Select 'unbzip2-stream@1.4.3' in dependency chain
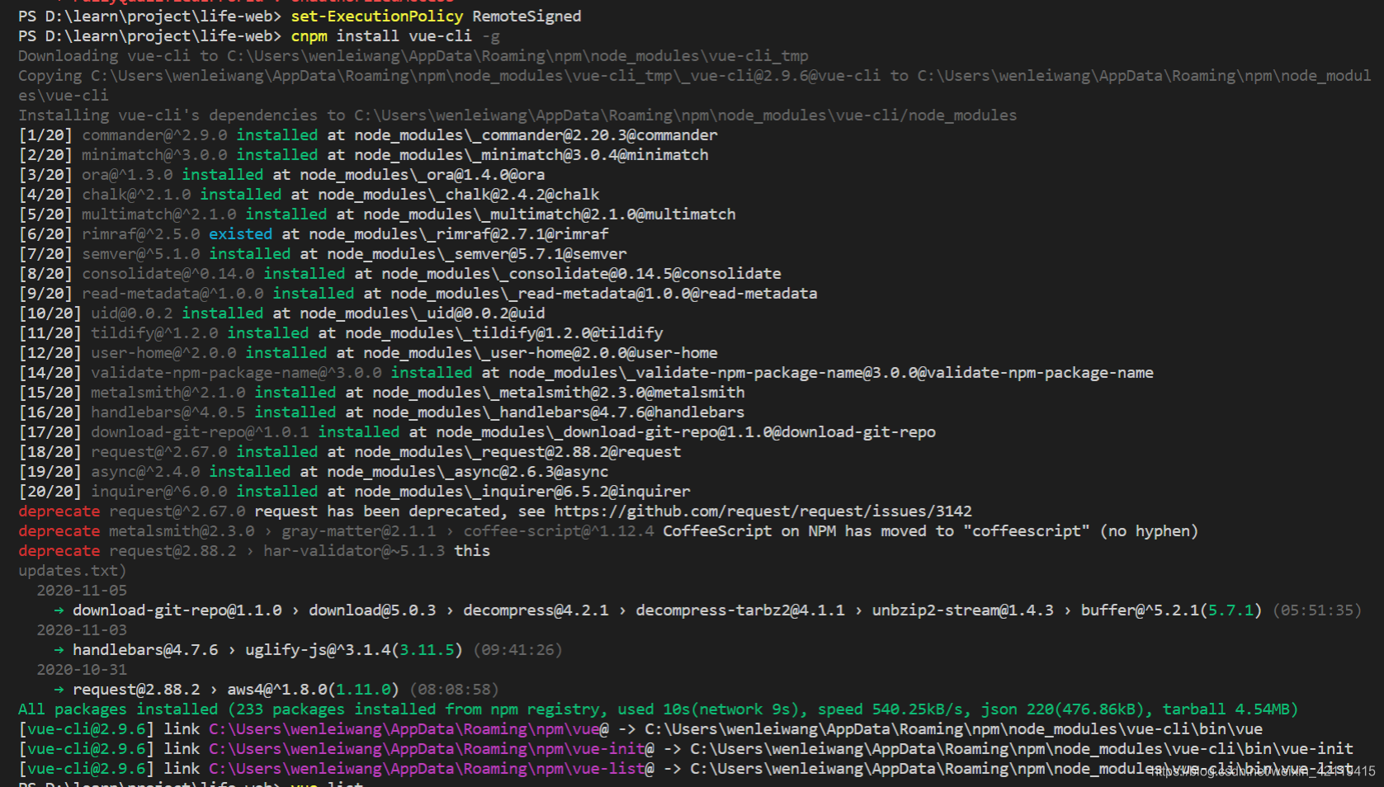This screenshot has height=787, width=1384. [x=963, y=610]
